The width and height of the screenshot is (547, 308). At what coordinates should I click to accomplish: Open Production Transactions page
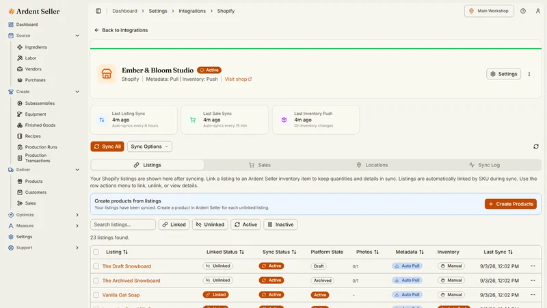34,158
